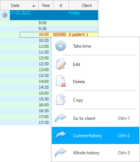Viewport: 140px width, 162px height.
Task: Open Current history menu entry
Action: click(96, 135)
